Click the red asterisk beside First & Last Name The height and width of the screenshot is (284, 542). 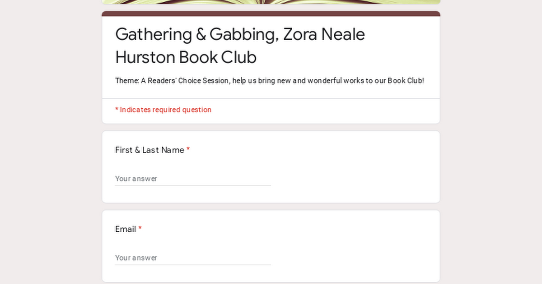pos(188,150)
